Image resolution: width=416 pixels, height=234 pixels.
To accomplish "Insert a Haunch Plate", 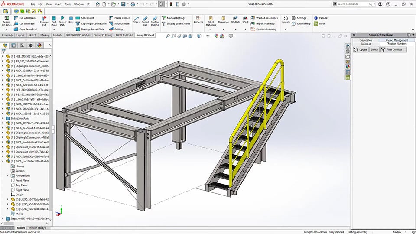I will (119, 23).
